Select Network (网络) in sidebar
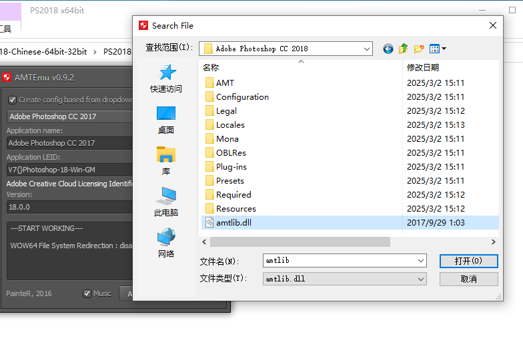The image size is (523, 344). [x=166, y=243]
